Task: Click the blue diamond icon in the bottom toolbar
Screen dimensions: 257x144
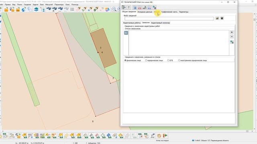Action: pyautogui.click(x=109, y=136)
